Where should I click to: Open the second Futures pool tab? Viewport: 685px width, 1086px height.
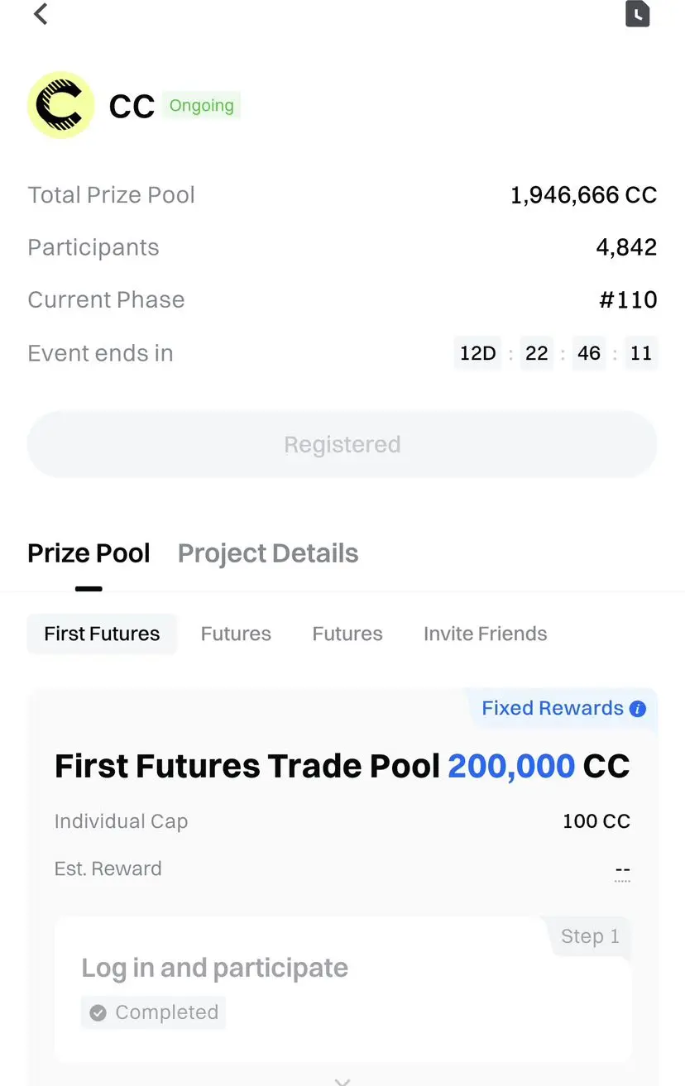[236, 634]
